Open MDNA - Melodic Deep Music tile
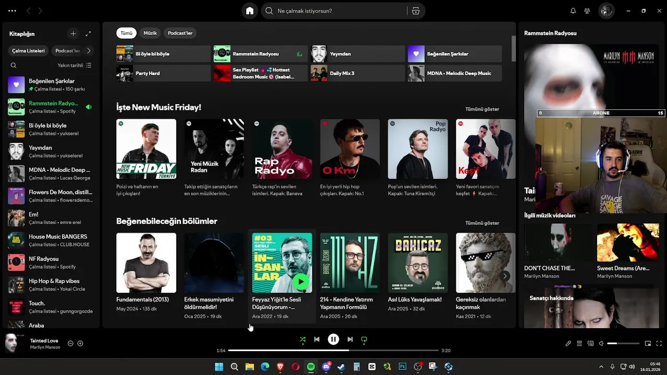This screenshot has width=667, height=375. coord(454,73)
